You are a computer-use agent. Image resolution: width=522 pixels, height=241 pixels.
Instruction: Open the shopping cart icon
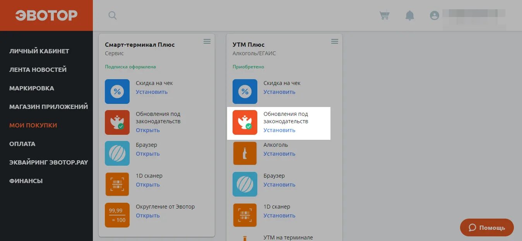(x=384, y=15)
